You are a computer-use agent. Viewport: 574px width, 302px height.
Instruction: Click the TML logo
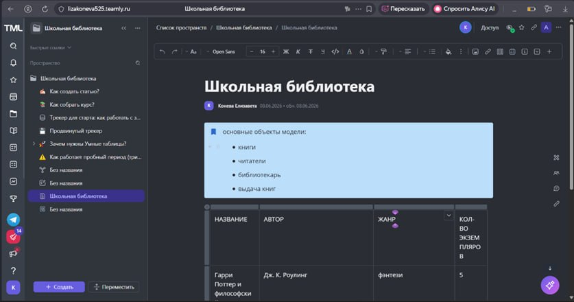click(13, 28)
